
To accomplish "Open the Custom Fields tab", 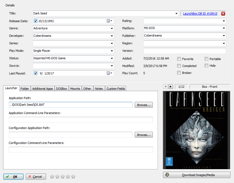I will point(116,89).
